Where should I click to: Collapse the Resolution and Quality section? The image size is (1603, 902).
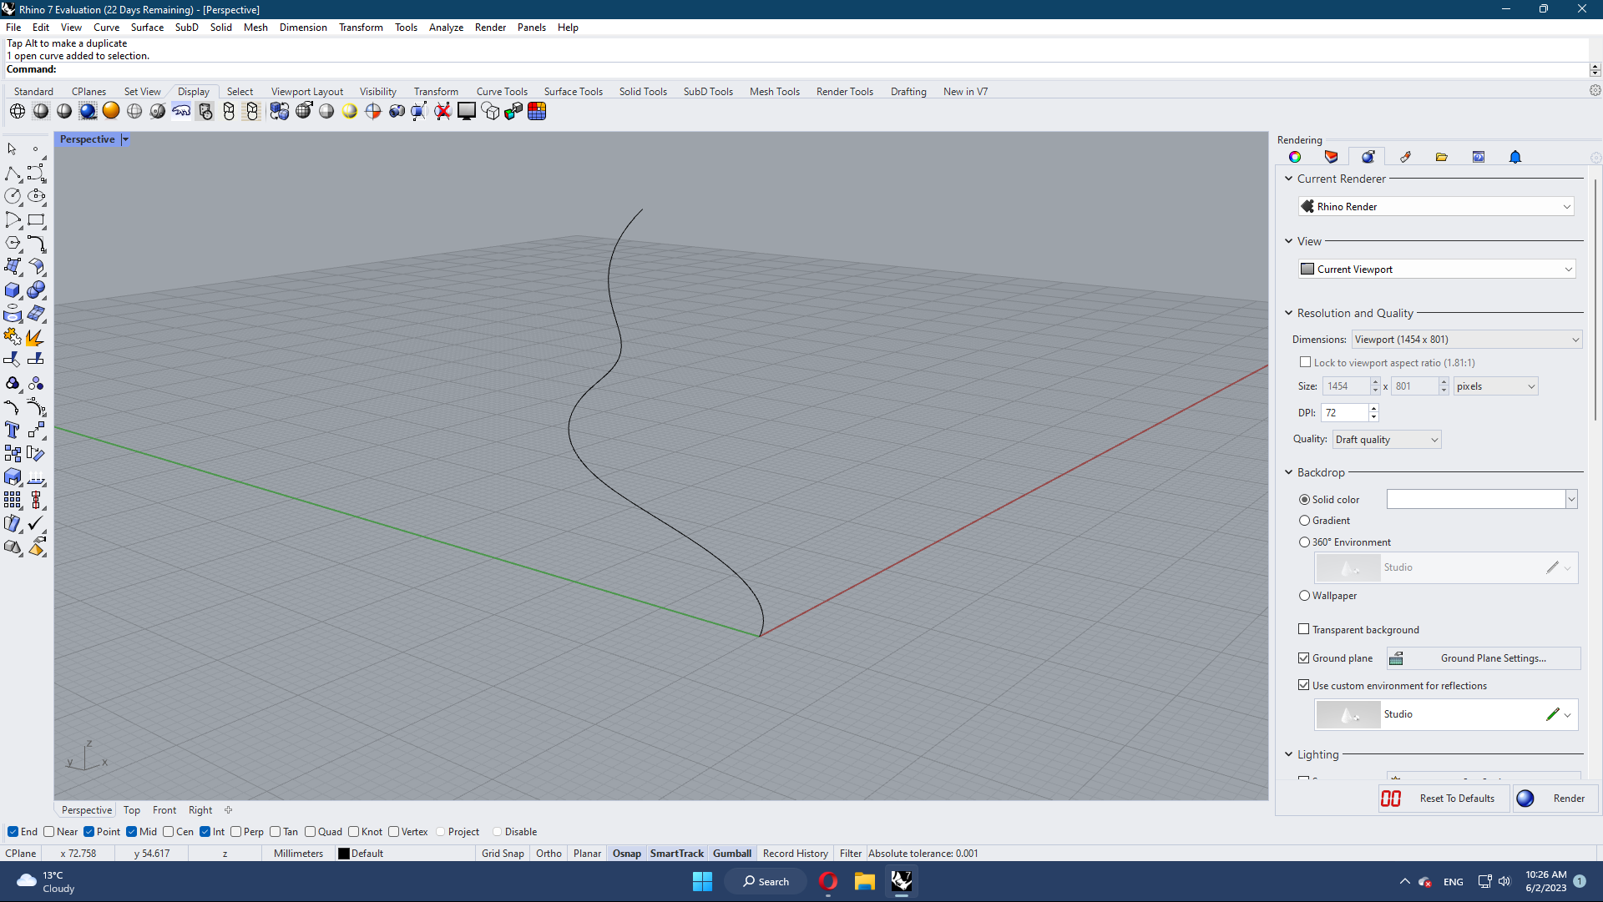point(1289,313)
